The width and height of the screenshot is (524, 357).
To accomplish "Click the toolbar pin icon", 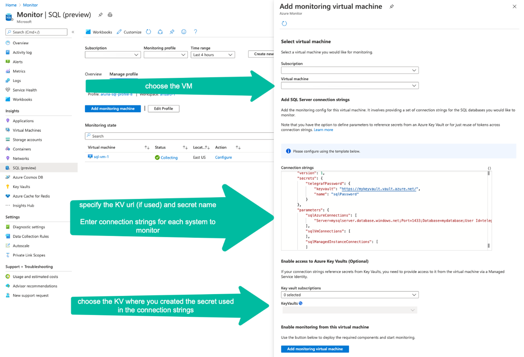I will pyautogui.click(x=172, y=32).
